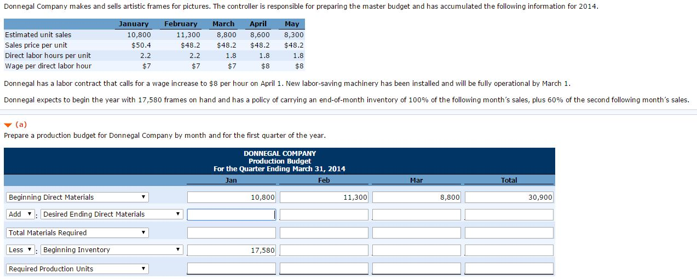Click Feb field in Required Production Units row

pyautogui.click(x=324, y=269)
